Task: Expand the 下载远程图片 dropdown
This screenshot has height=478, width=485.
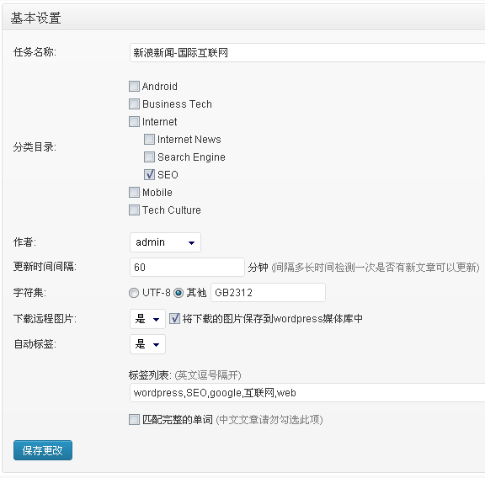Action: click(x=147, y=319)
